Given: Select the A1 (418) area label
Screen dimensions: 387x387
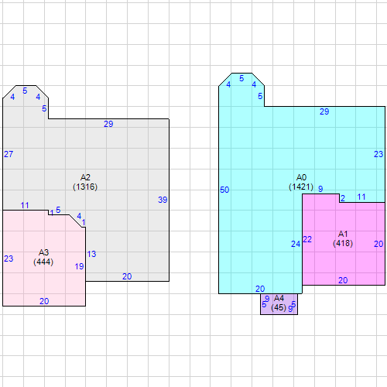Looking at the screenshot, I should 343,238.
